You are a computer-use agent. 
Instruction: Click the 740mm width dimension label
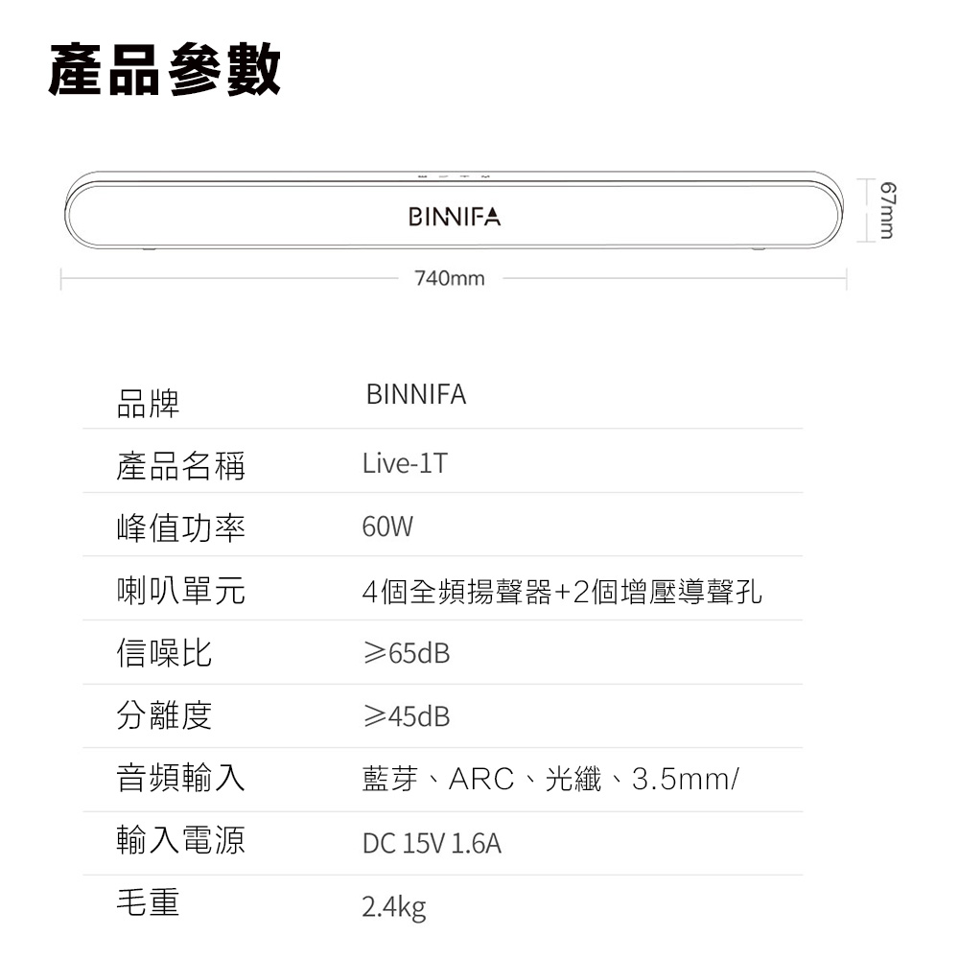(450, 279)
